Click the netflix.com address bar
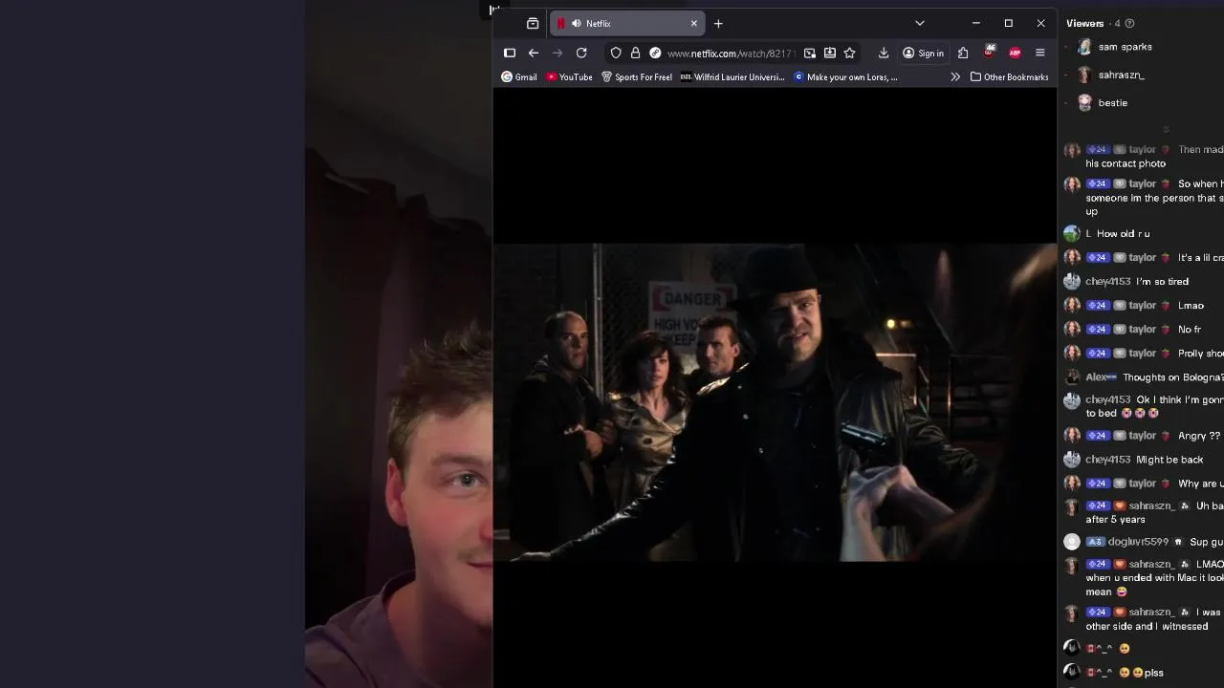 pos(731,54)
